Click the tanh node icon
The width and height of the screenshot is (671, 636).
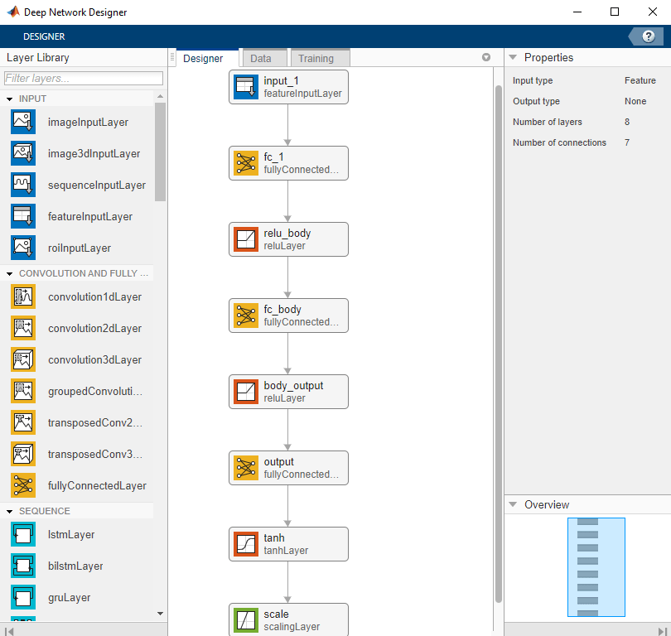coord(246,543)
